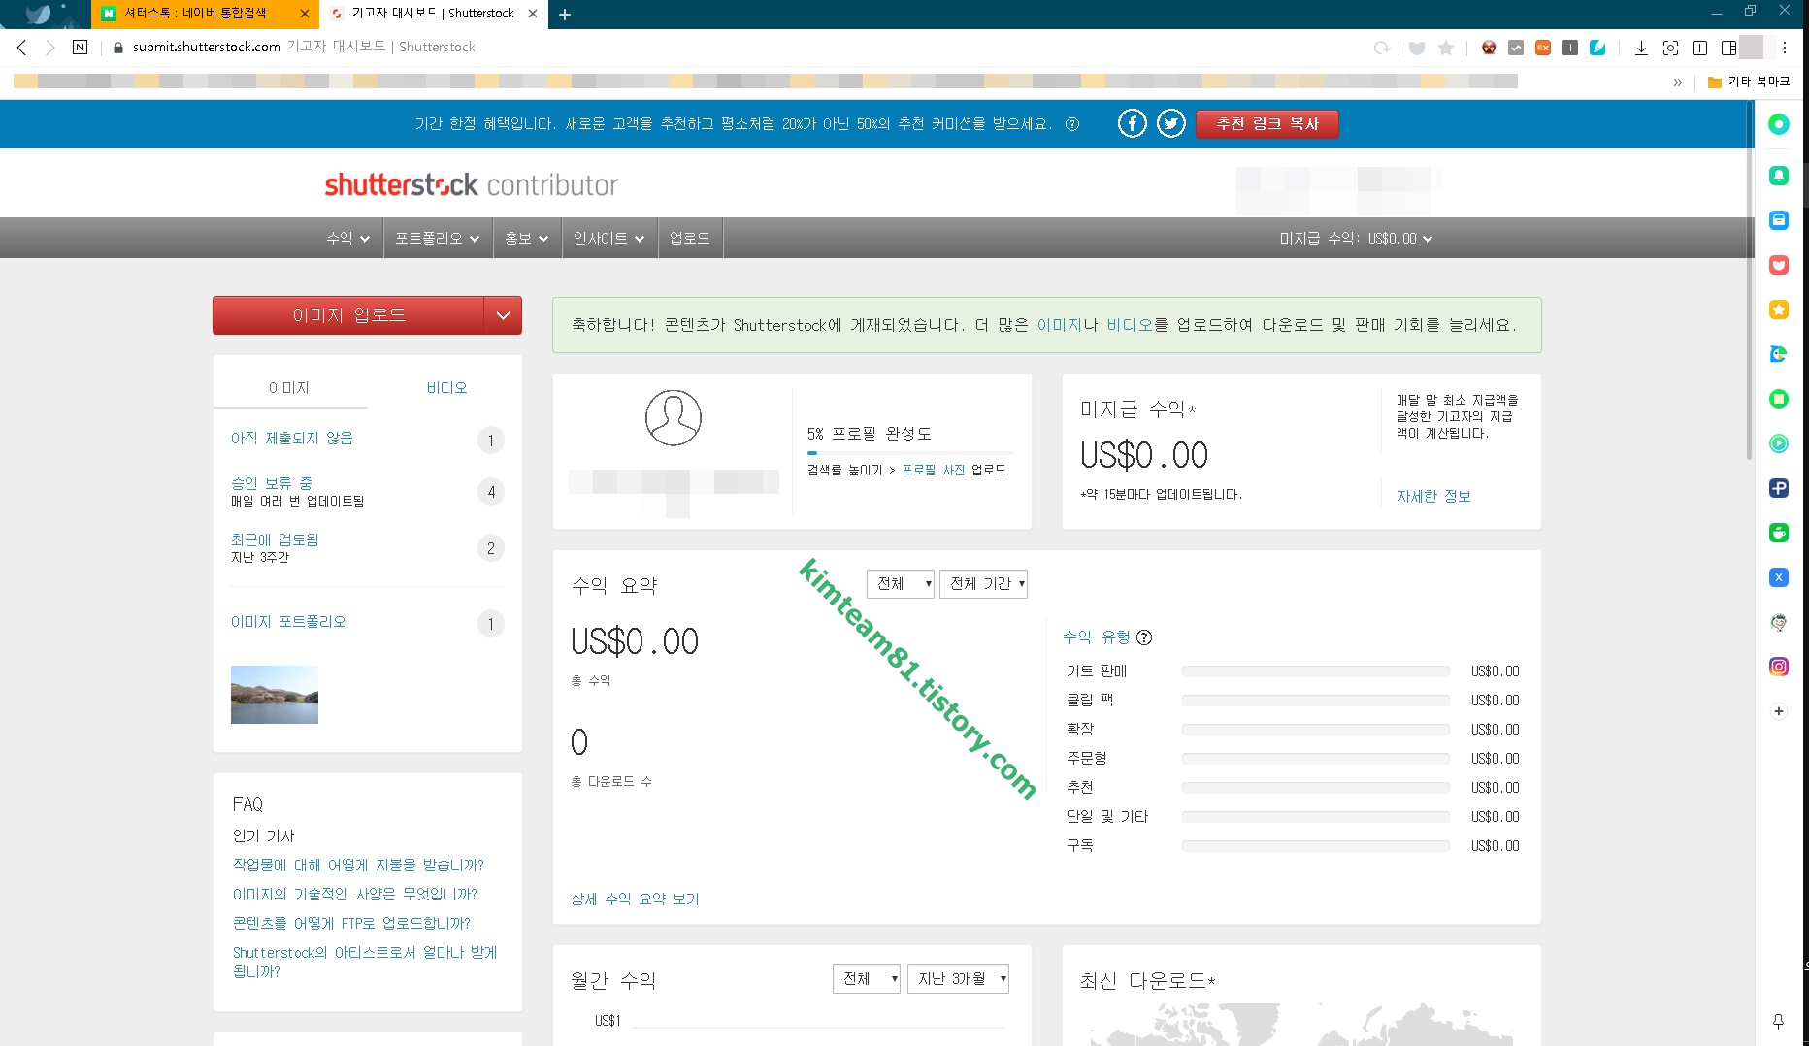Open Naver home via the N icon
The image size is (1809, 1046).
[80, 47]
